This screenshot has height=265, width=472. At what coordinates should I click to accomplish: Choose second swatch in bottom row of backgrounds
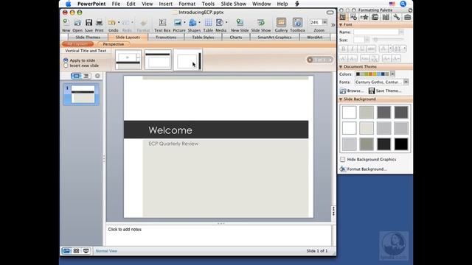(x=367, y=144)
